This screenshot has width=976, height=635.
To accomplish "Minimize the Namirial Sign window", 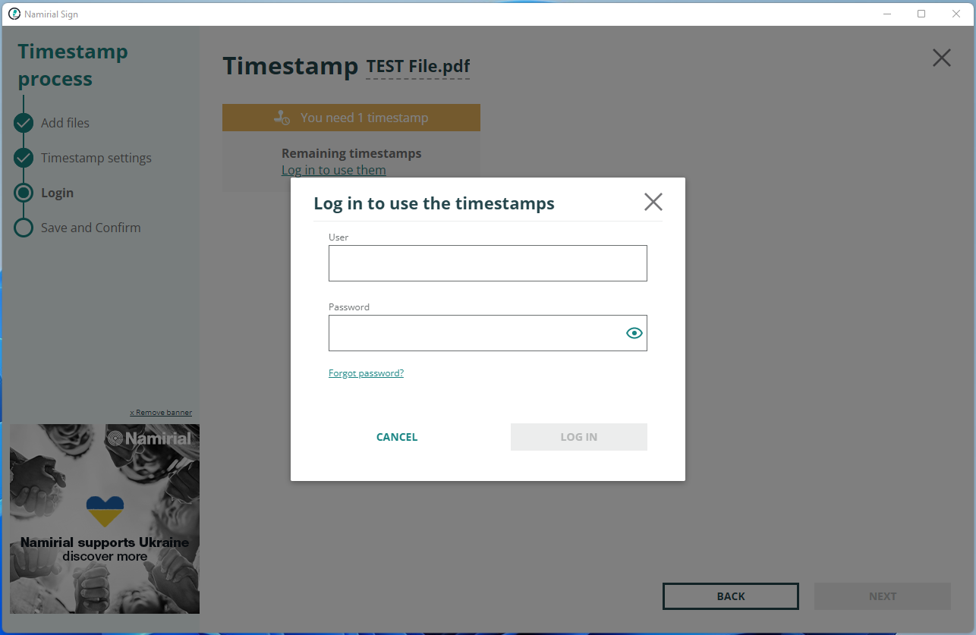I will click(x=886, y=14).
